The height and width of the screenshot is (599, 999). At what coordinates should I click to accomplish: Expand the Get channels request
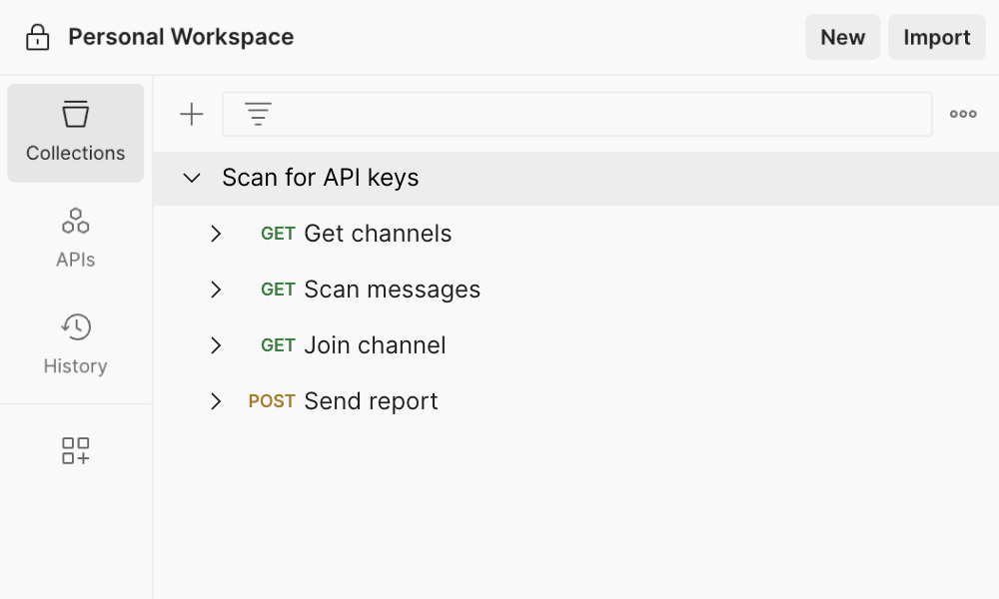click(215, 234)
